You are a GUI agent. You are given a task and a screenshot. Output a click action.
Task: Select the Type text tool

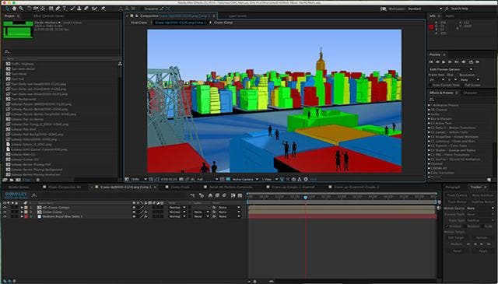pyautogui.click(x=65, y=9)
